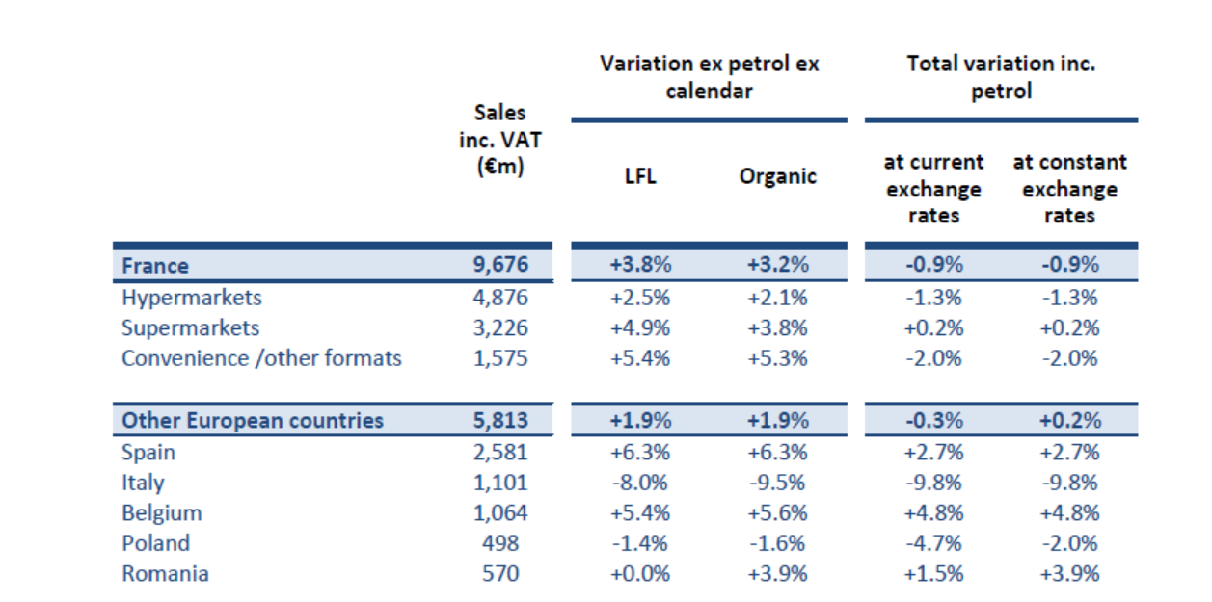The height and width of the screenshot is (602, 1212).
Task: Click the Other European countries header
Action: (253, 421)
